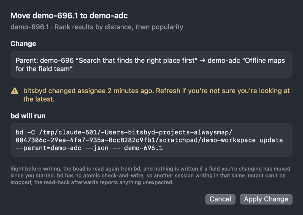The image size is (303, 215).
Task: Click the 'bd will run' heading
Action: [28, 116]
